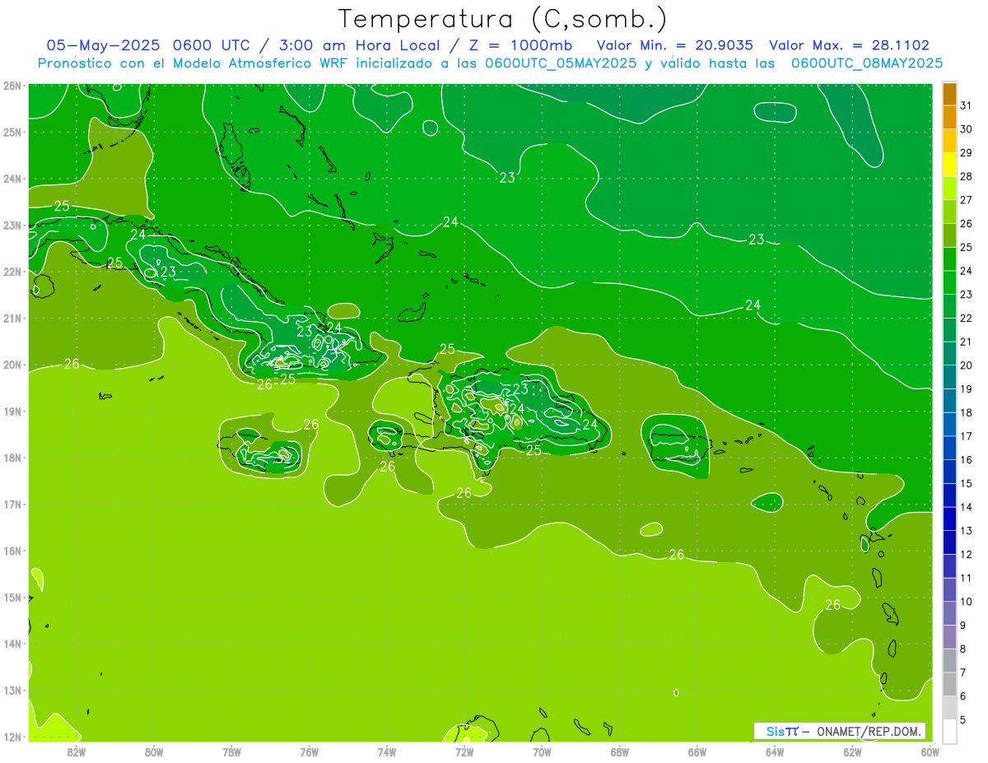Click latitude axis label "12N"
Viewport: 988px width, 763px height.
(12, 737)
